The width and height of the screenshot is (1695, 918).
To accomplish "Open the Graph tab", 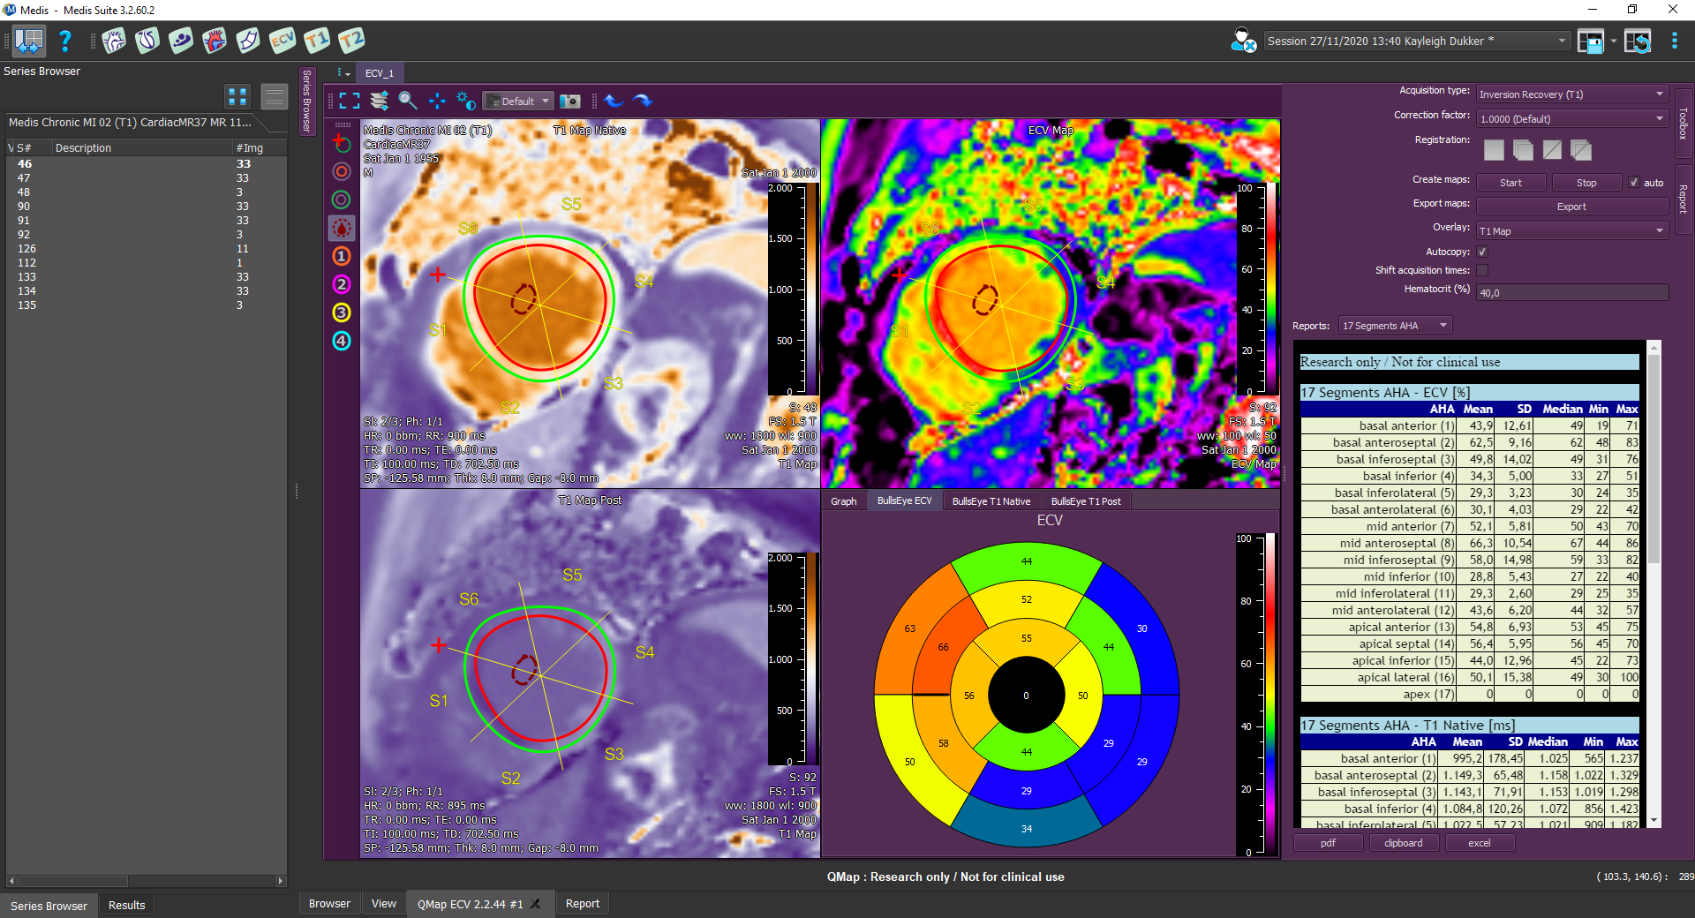I will (843, 501).
